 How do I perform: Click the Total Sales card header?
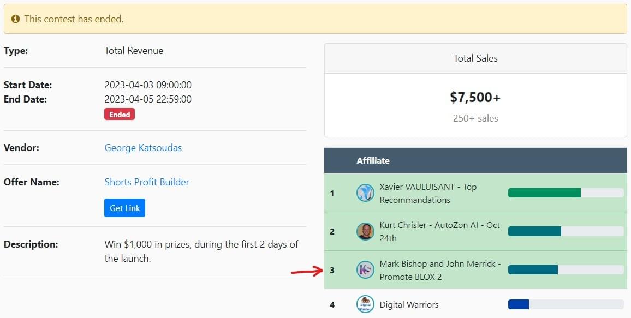475,58
